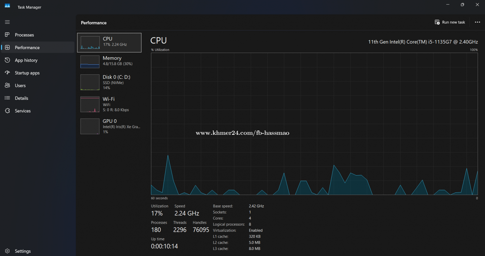Select the CPU performance graph thumbnail
This screenshot has width=485, height=256.
point(90,43)
